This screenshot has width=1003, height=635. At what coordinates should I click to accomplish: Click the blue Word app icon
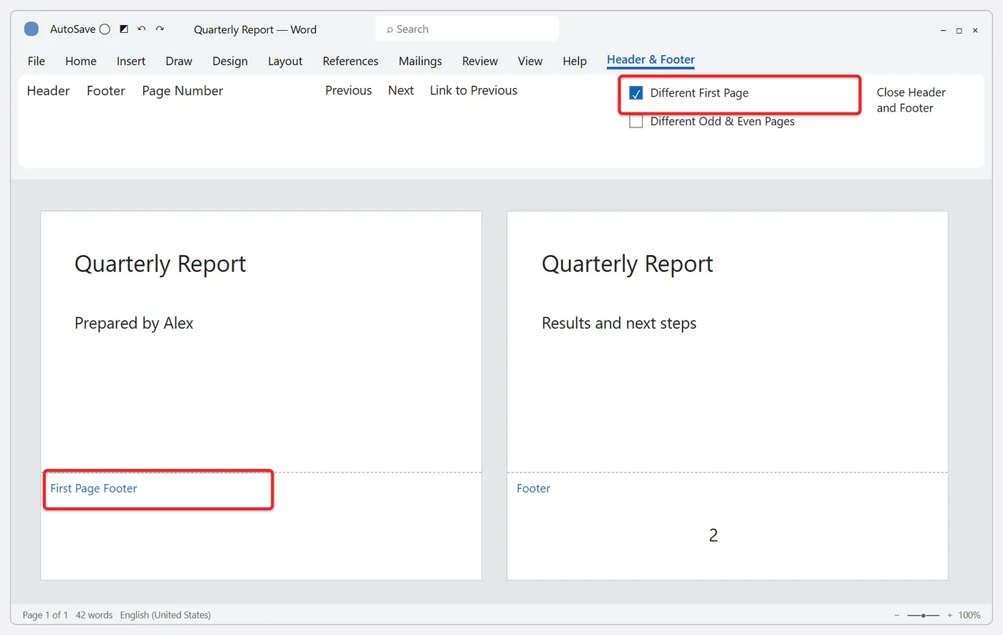click(x=32, y=29)
